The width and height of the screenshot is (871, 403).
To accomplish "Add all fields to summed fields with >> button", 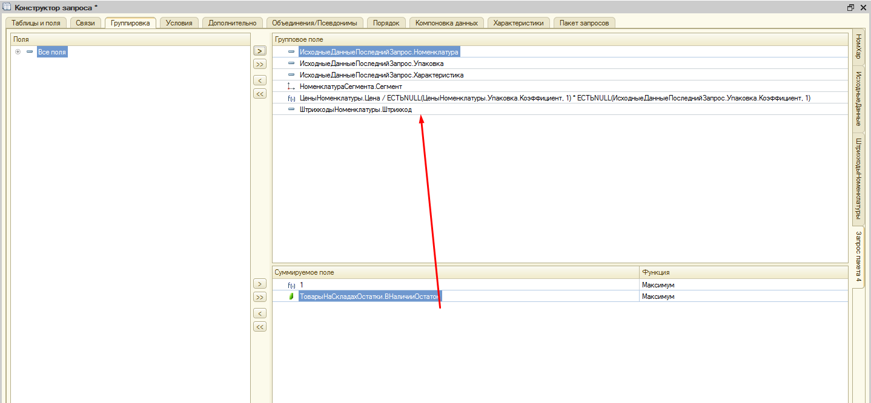I will (260, 297).
